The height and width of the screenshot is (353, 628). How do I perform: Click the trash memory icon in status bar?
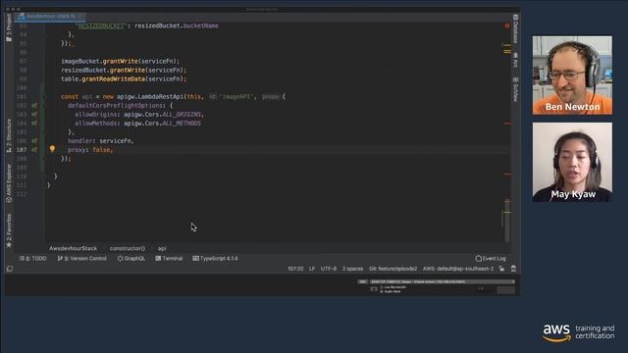(513, 269)
